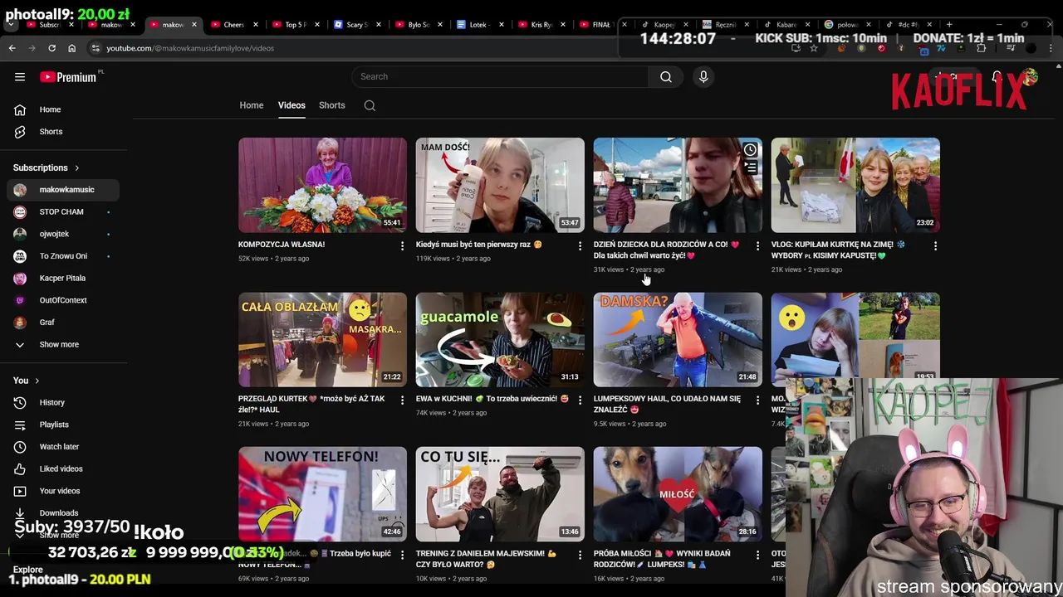Expand the You section chevron
The image size is (1063, 597).
38,381
